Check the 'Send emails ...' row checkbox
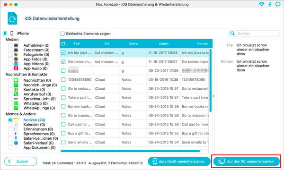284x170 pixels. click(63, 142)
